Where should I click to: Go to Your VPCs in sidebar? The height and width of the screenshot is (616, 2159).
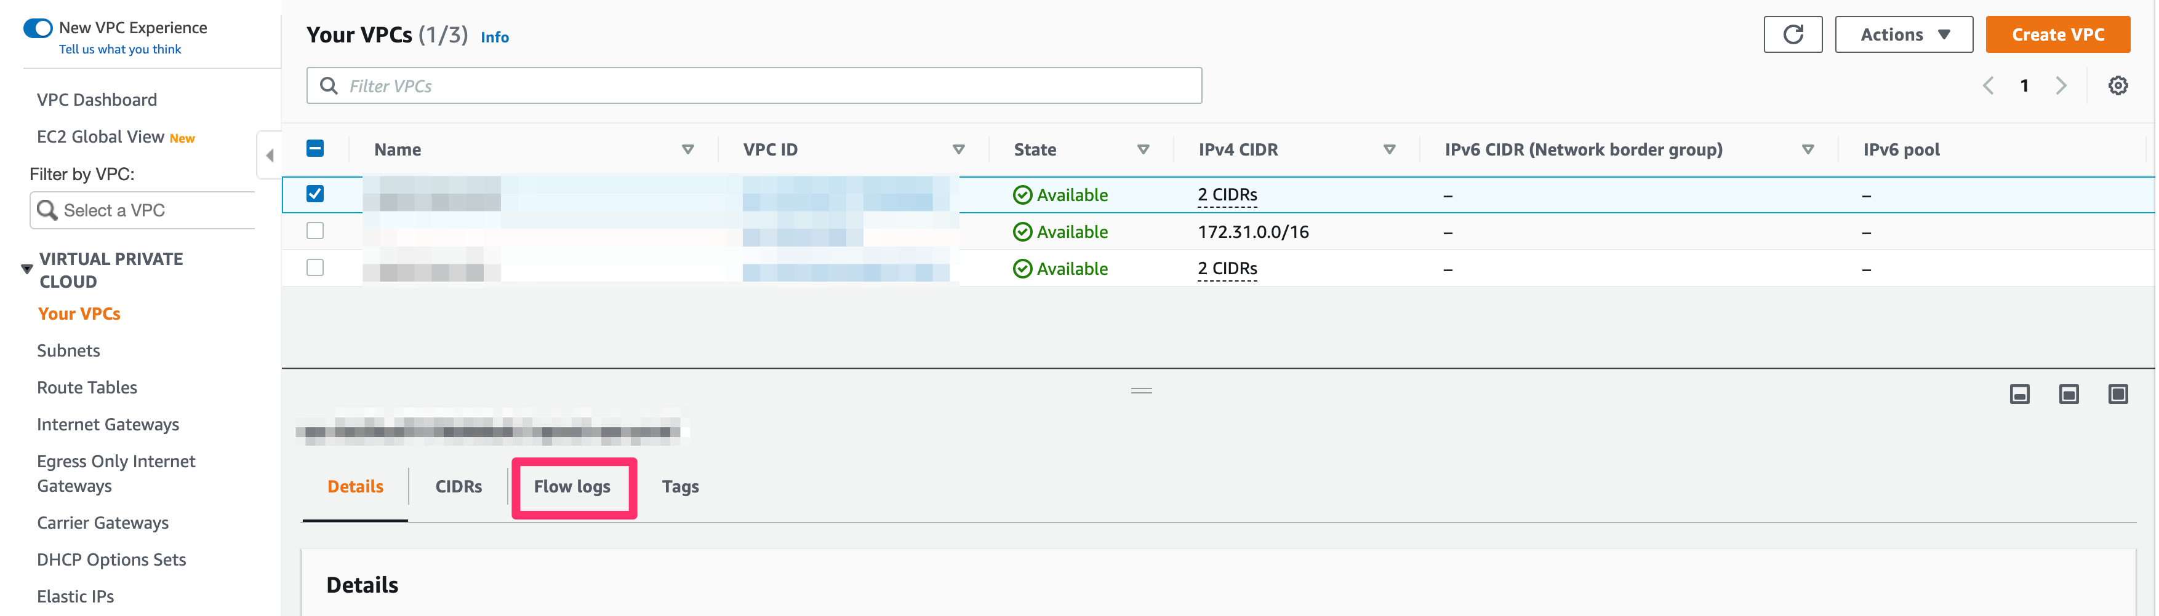click(79, 314)
